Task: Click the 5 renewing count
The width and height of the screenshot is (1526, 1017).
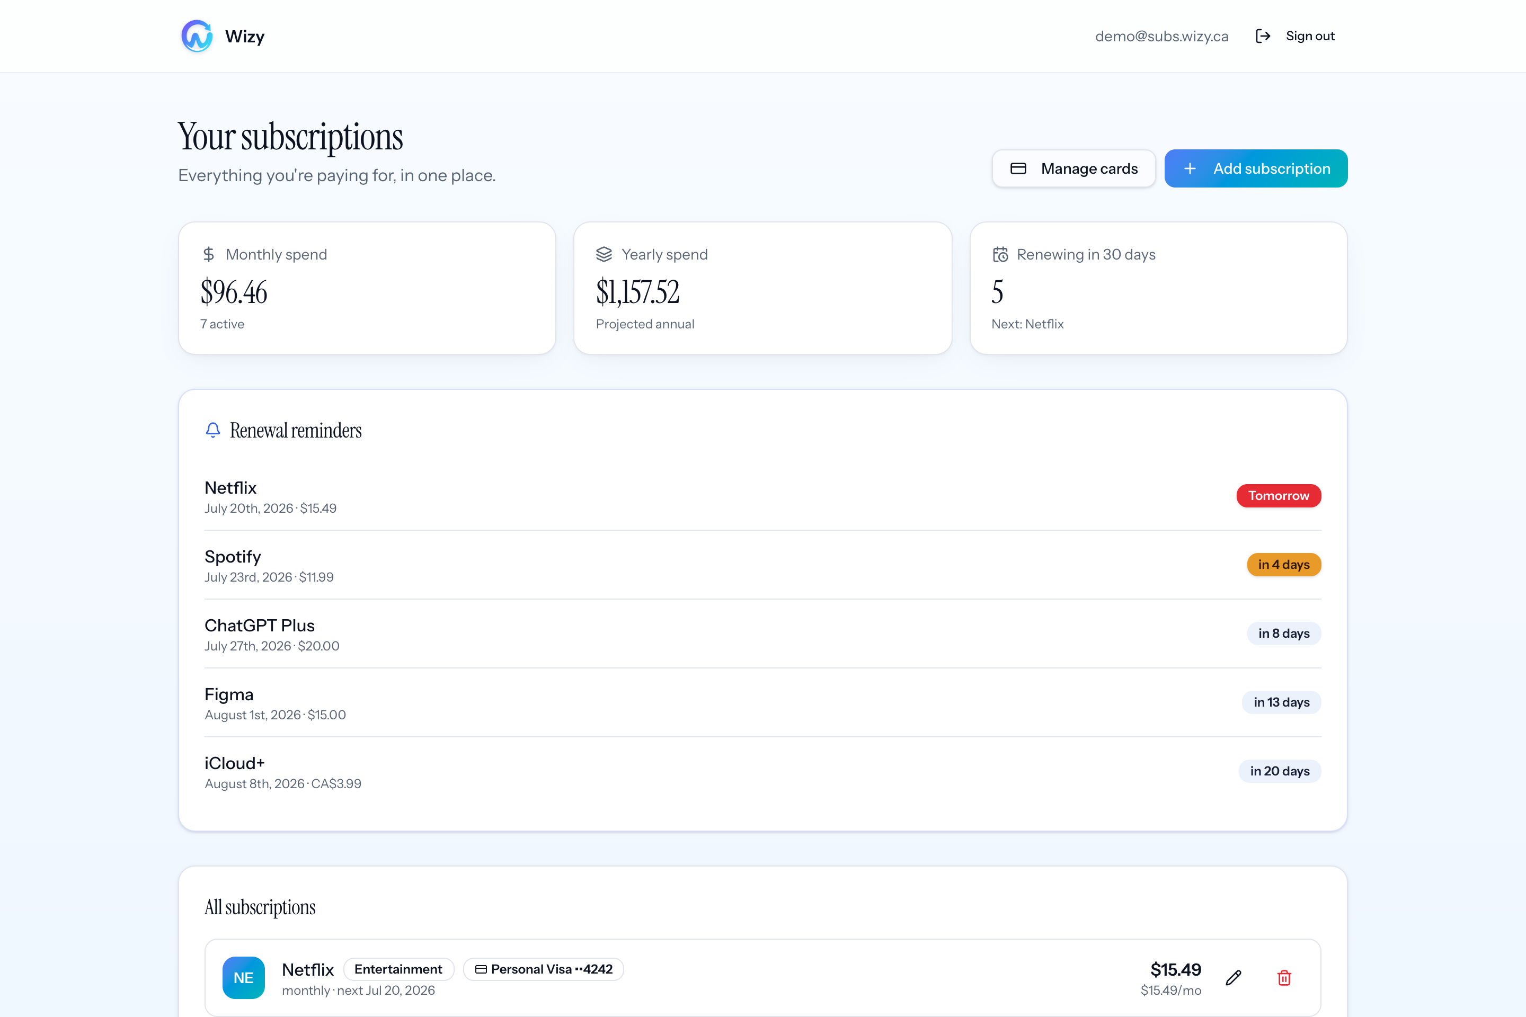Action: tap(997, 292)
